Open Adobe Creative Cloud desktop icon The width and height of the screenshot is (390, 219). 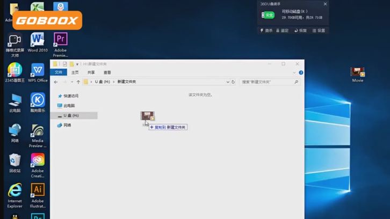pos(38,162)
